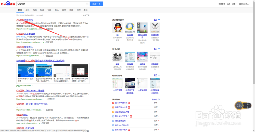Expand the 你都知道吗 section

pyautogui.click(x=157, y=75)
